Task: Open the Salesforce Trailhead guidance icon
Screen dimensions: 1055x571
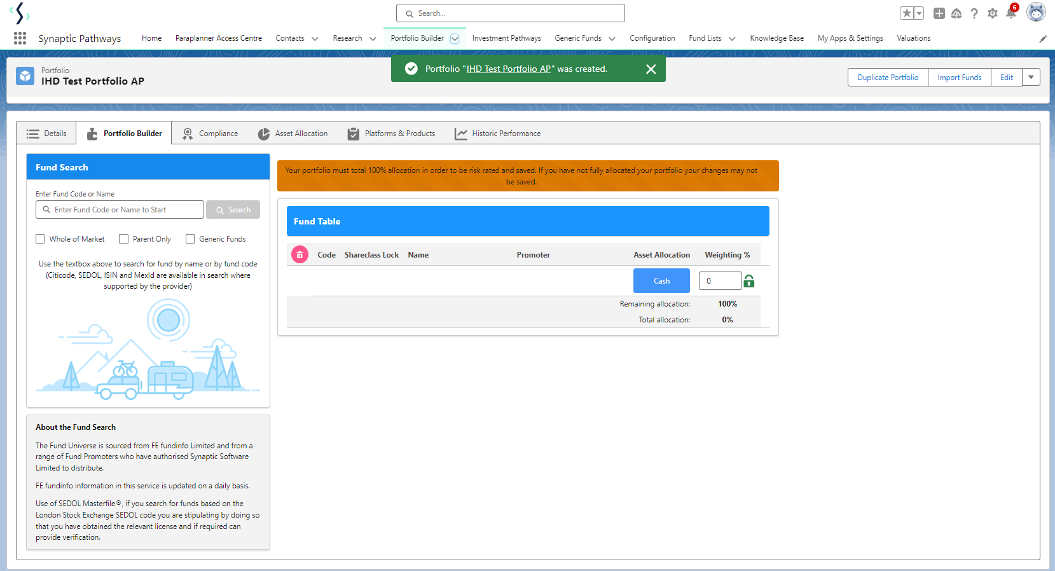Action: pos(956,13)
